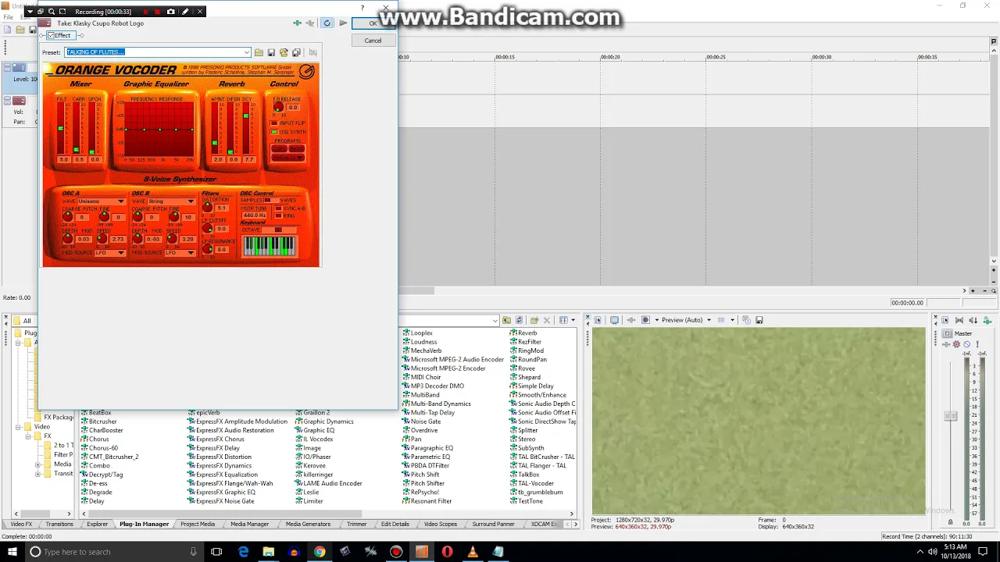This screenshot has width=1000, height=562.
Task: Click Cancel in the effect dialog
Action: pyautogui.click(x=373, y=41)
